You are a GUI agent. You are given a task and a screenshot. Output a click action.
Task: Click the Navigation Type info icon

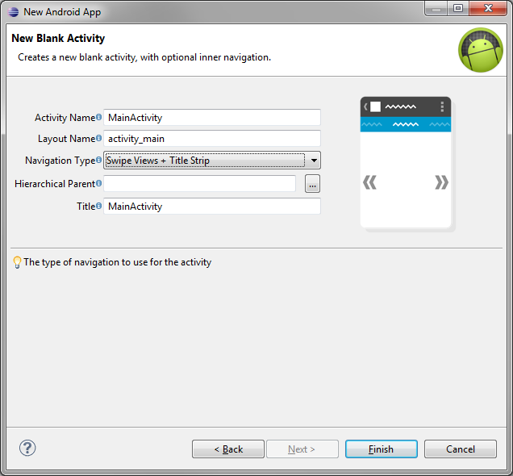[x=98, y=160]
